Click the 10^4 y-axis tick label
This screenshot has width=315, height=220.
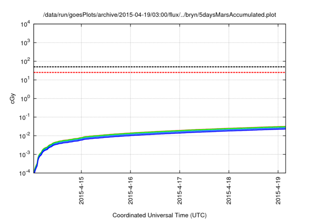(x=26, y=24)
